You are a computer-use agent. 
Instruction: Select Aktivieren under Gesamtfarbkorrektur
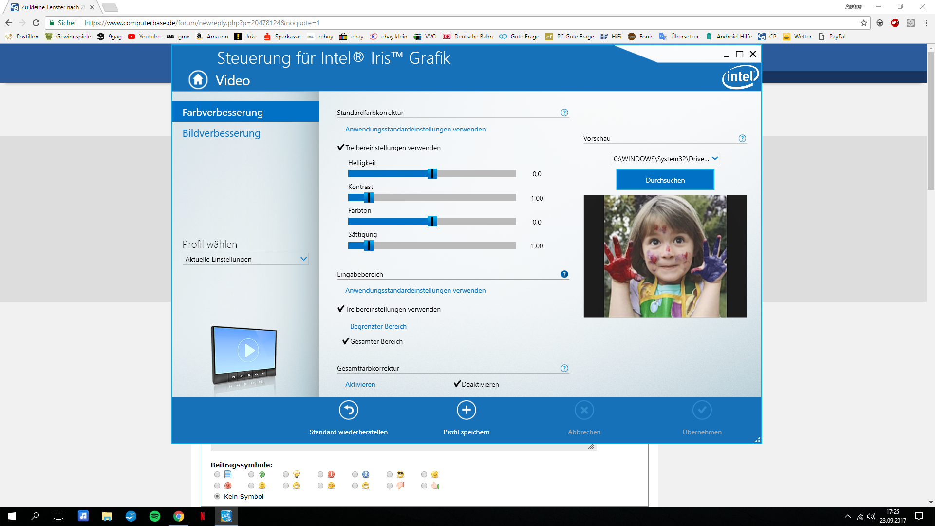[x=360, y=384]
